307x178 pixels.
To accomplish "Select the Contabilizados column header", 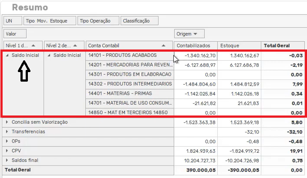I will click(x=195, y=46).
